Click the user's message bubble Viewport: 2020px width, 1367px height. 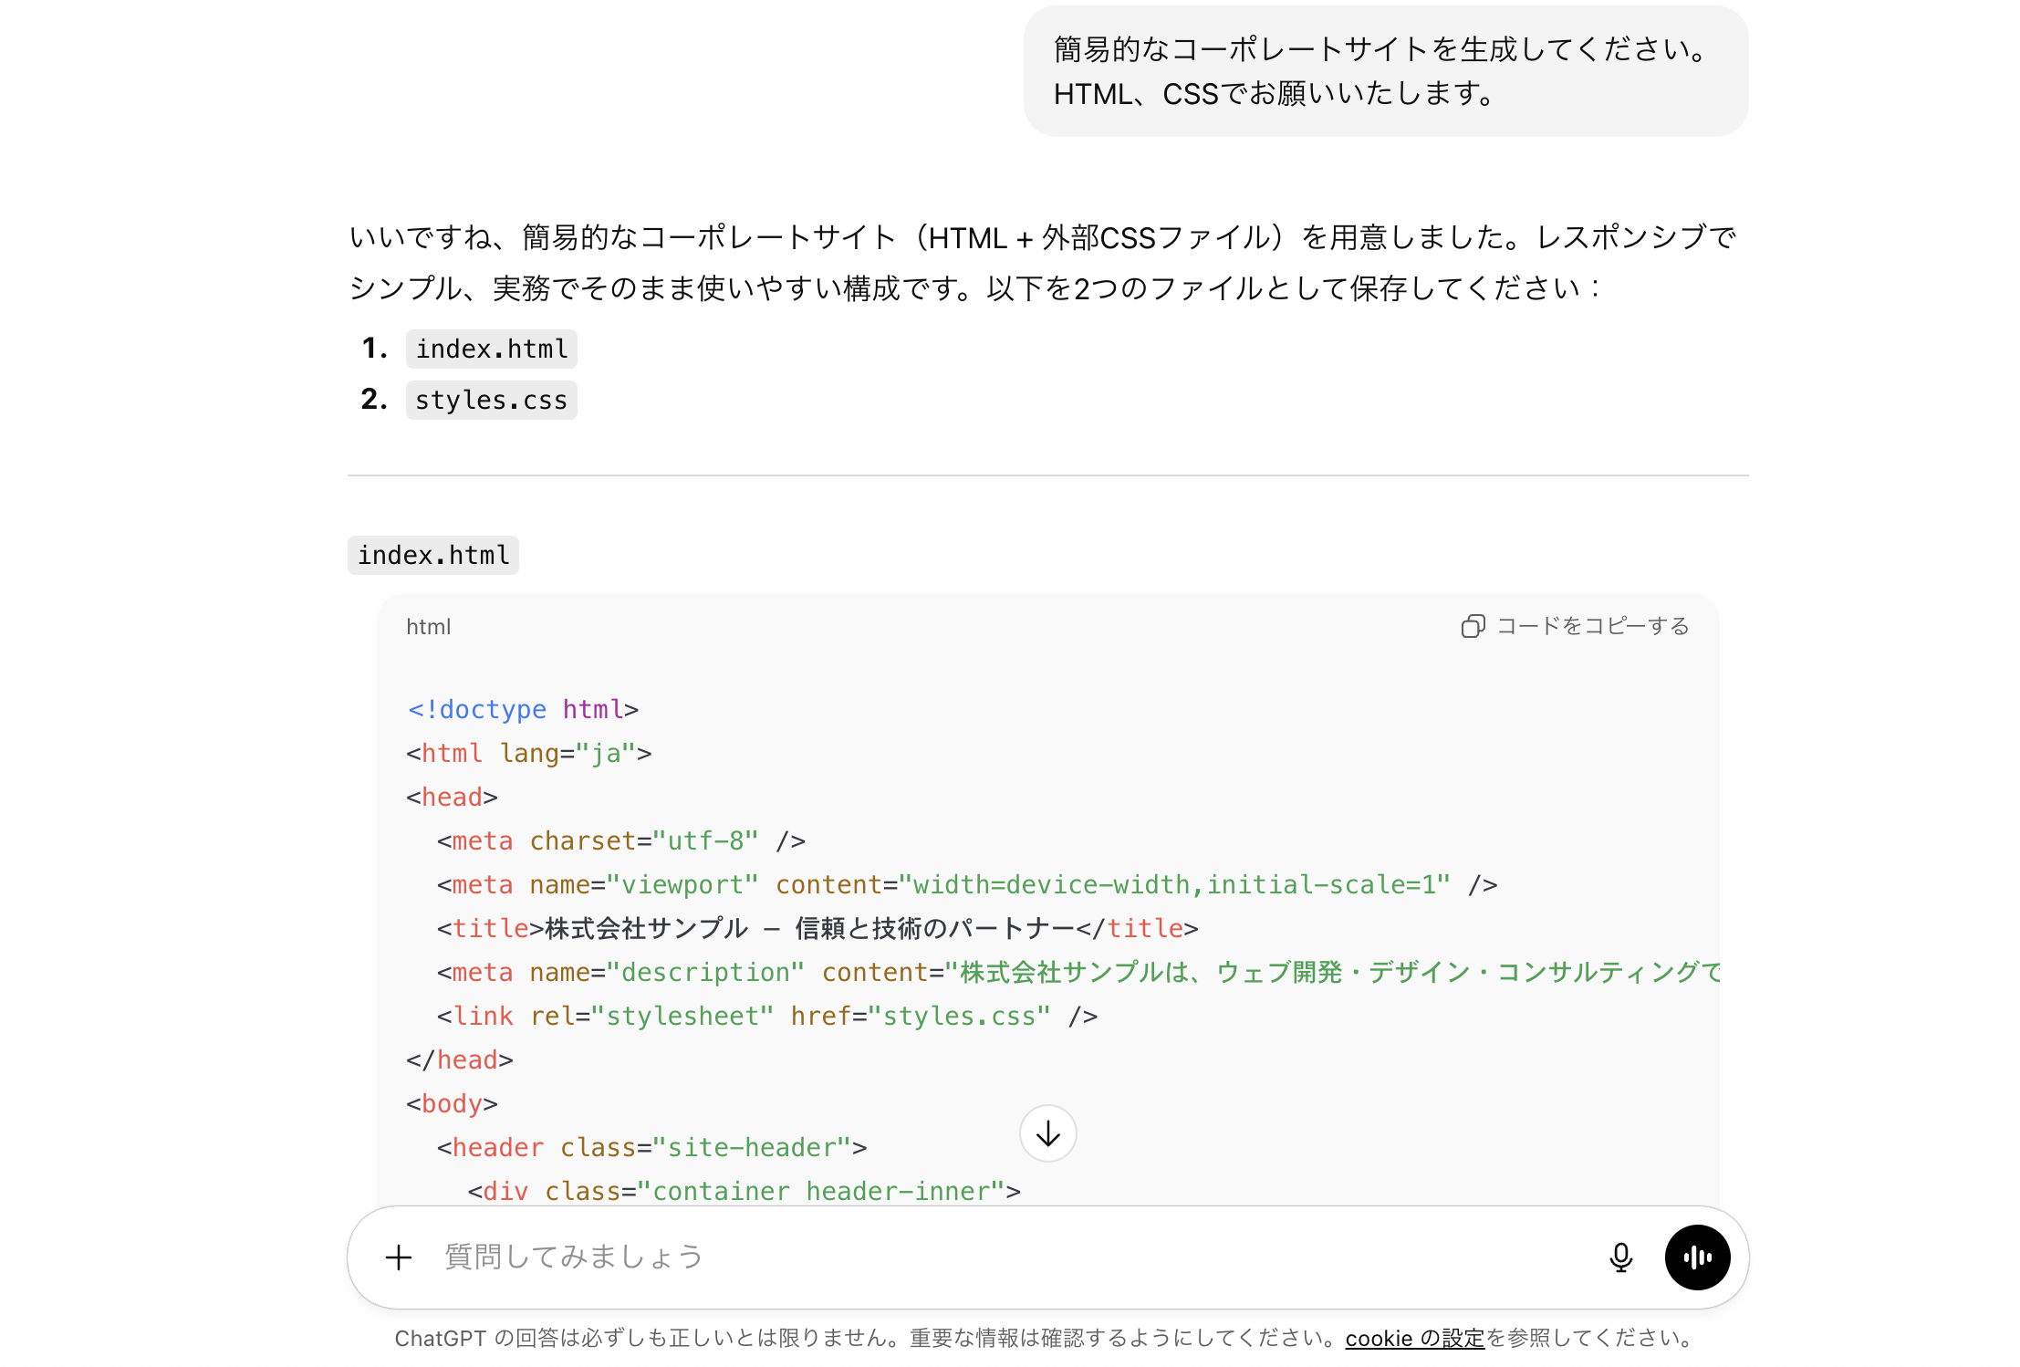pyautogui.click(x=1384, y=71)
